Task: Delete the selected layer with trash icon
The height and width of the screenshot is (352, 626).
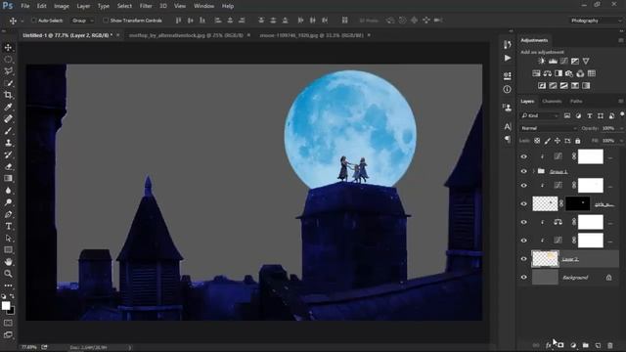Action: 609,345
